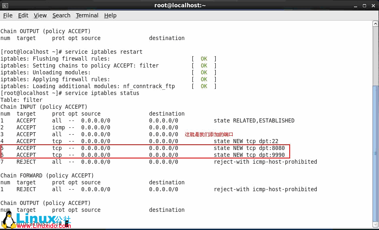
Task: Click the vertical scrollbar thumb
Action: tap(375, 154)
